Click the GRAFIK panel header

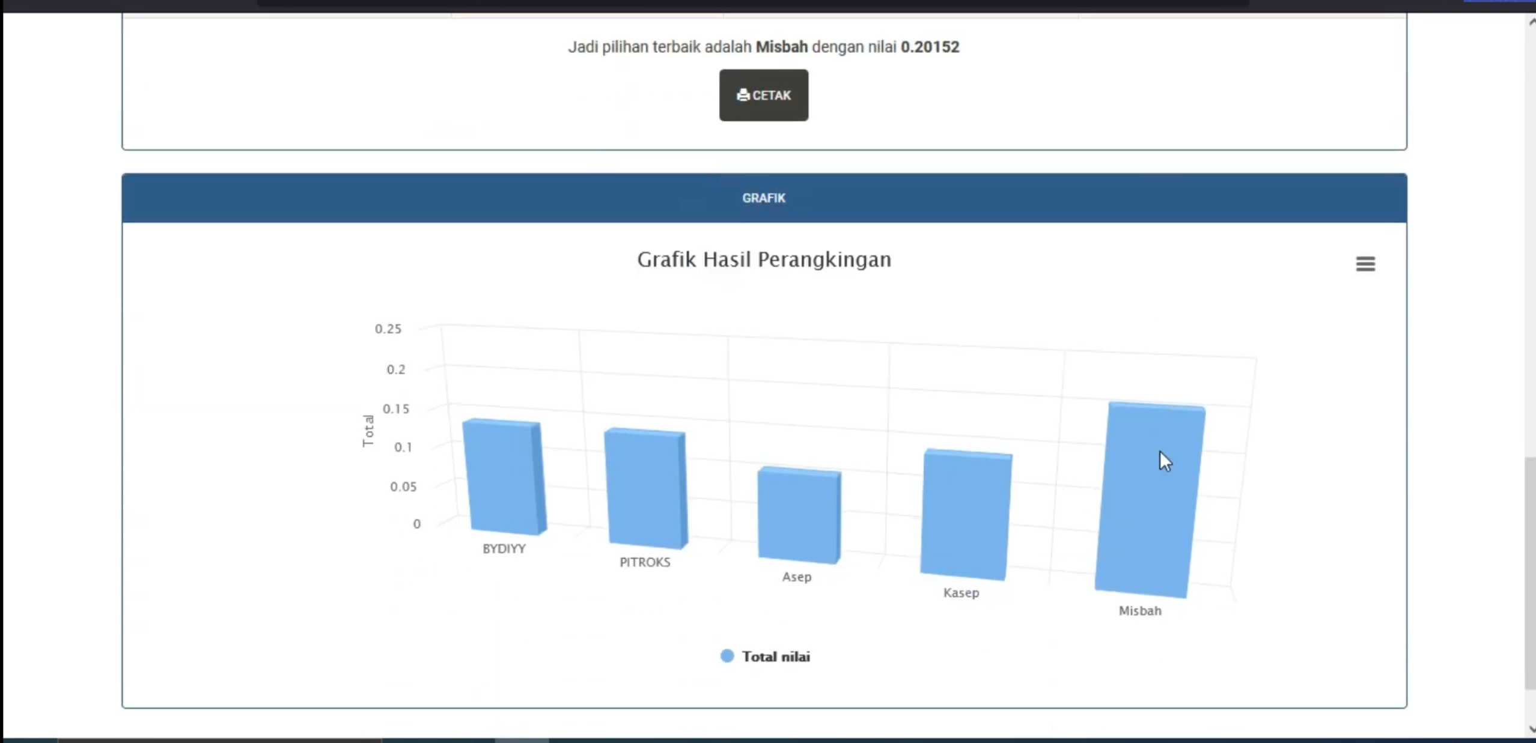(764, 198)
